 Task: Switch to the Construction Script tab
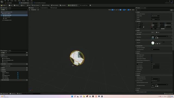pos(44,8)
